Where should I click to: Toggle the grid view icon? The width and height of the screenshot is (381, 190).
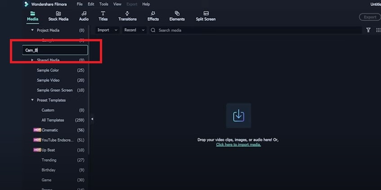pos(378,30)
